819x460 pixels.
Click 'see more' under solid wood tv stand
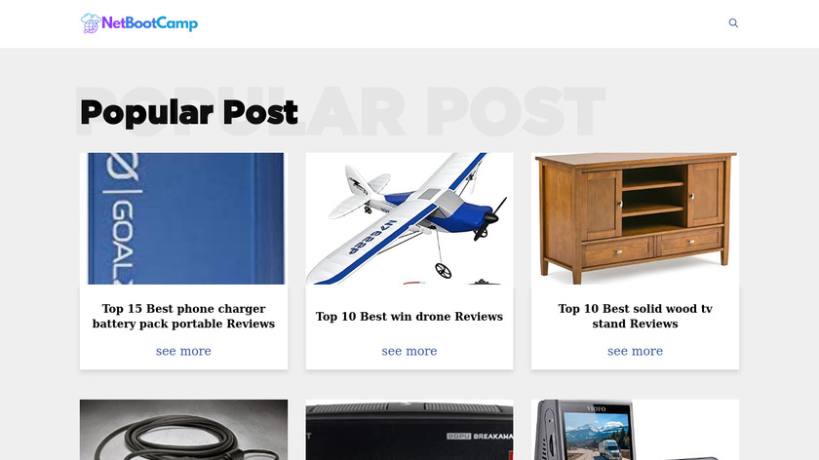[x=635, y=352]
